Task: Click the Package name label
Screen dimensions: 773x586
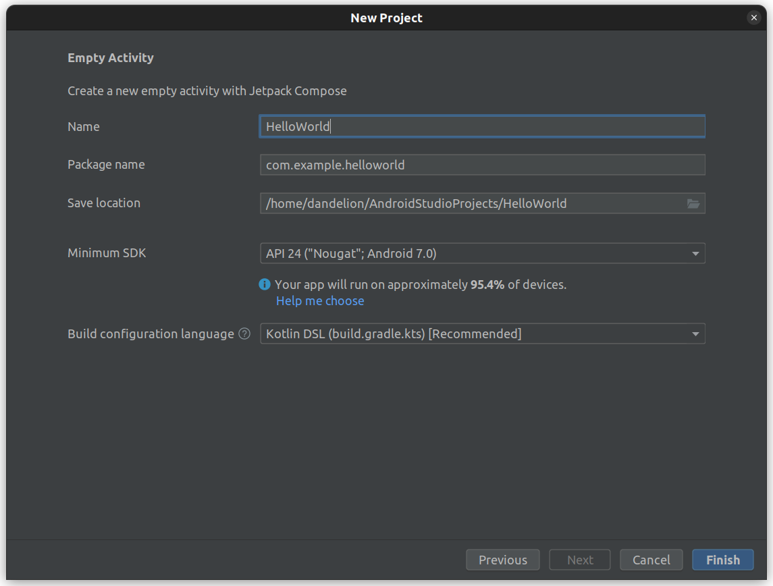Action: point(106,164)
